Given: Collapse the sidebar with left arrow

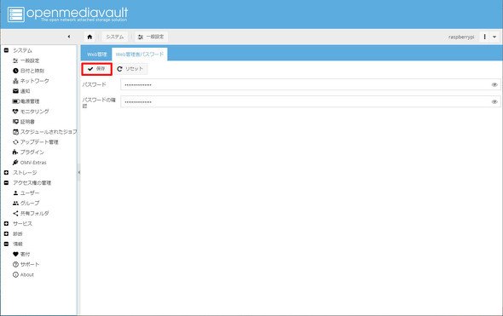Looking at the screenshot, I should pos(69,37).
